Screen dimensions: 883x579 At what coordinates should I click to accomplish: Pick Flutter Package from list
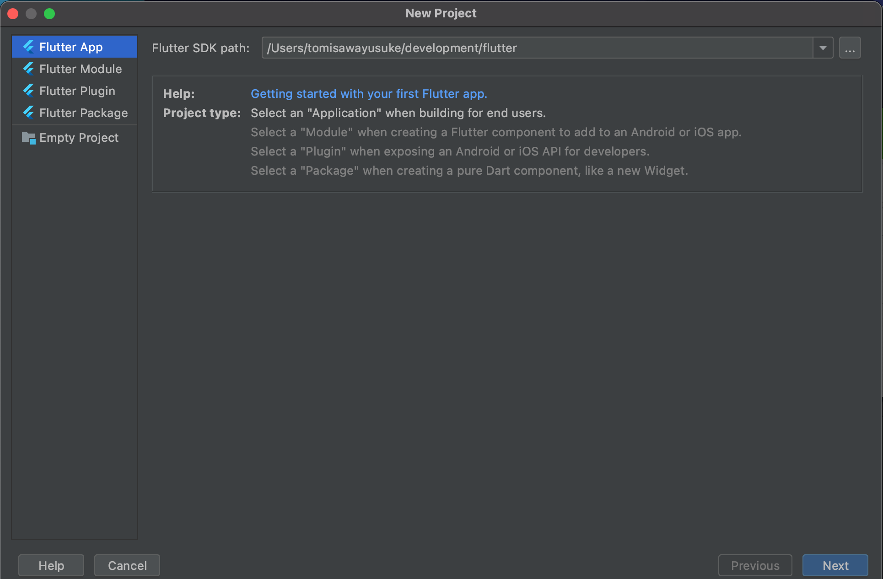[83, 113]
